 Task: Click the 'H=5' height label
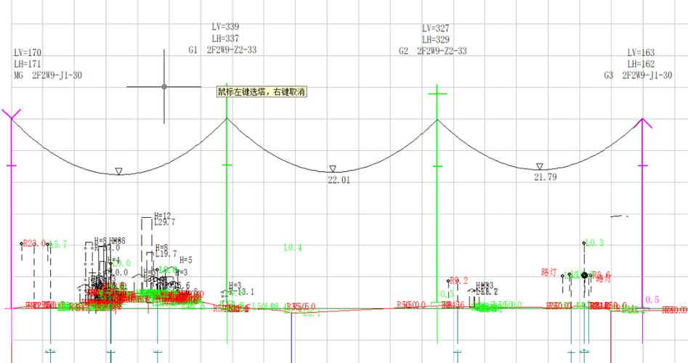tap(185, 261)
